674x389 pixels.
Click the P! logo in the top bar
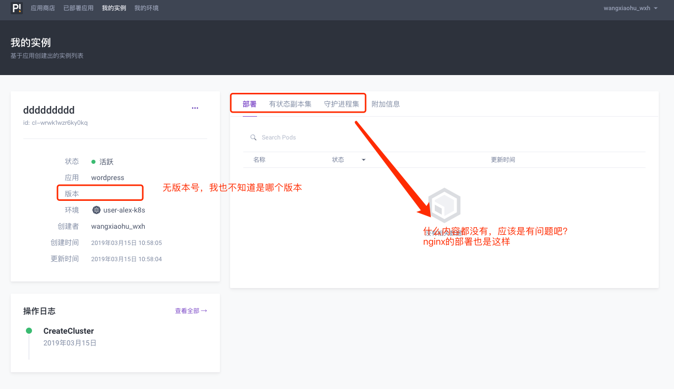coord(17,8)
